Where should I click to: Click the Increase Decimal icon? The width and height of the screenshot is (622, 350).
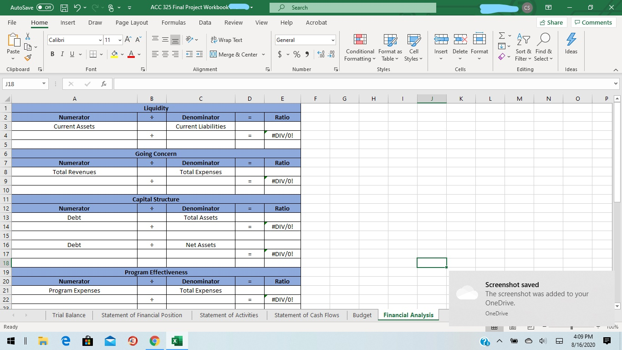[321, 54]
